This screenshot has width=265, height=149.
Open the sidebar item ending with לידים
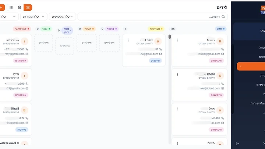point(261,85)
